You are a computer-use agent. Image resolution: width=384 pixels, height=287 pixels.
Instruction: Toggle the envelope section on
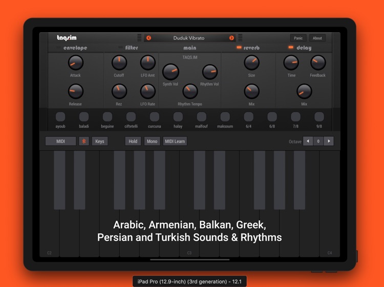tap(58, 47)
